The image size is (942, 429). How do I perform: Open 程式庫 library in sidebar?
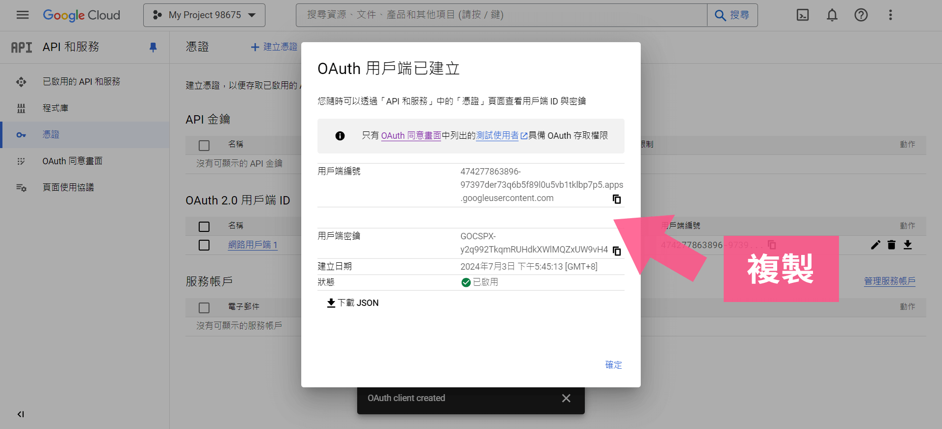point(85,108)
